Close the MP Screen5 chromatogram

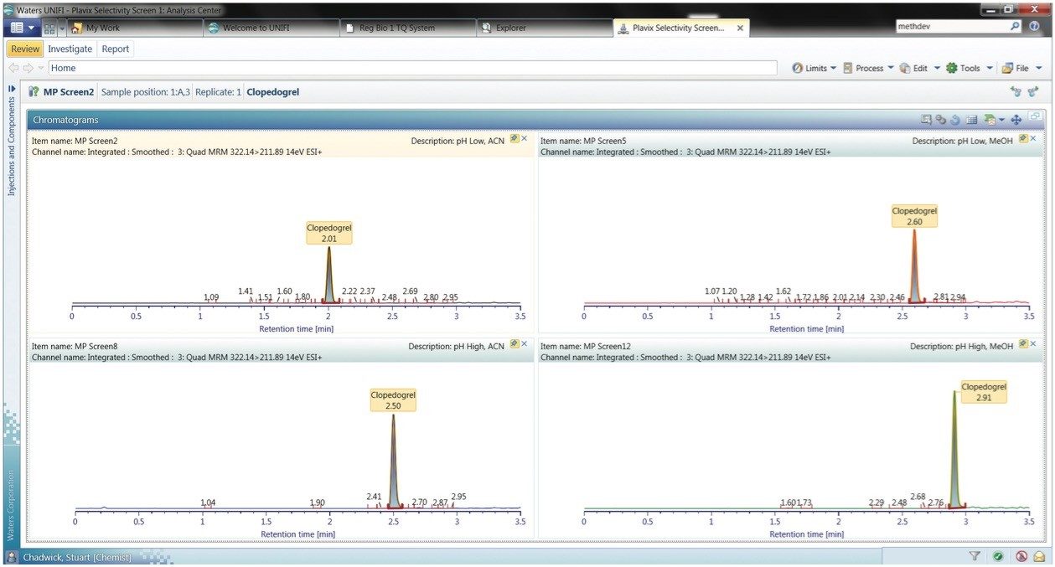point(1033,138)
